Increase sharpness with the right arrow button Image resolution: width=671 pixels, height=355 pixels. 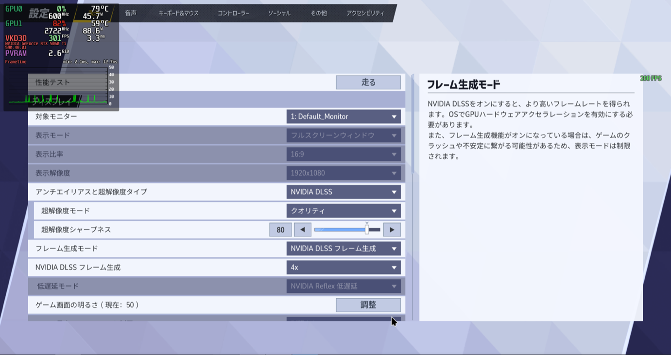(x=392, y=230)
